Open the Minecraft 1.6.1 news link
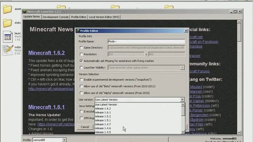 click(47, 107)
